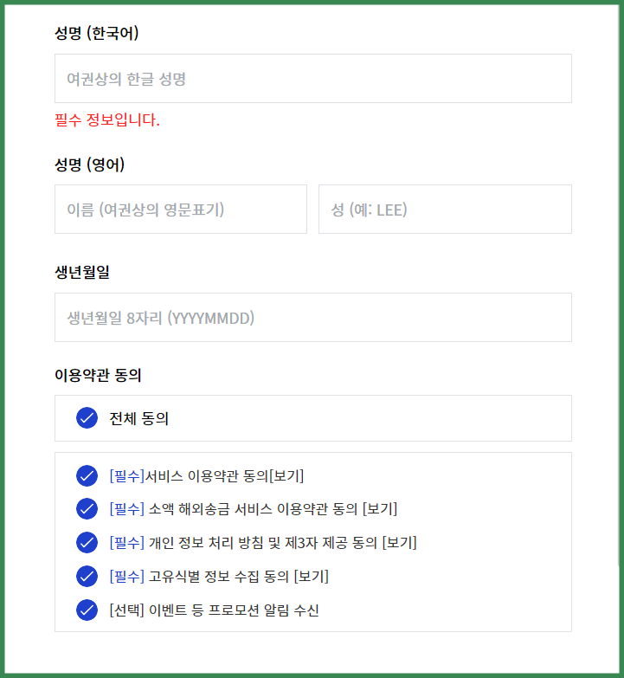Focus the 이름 (여권상의 영문표기) field

coord(181,210)
